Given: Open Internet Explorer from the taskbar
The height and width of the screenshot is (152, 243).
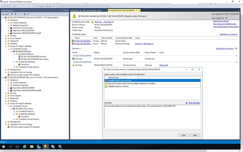Looking at the screenshot, I should [25, 147].
